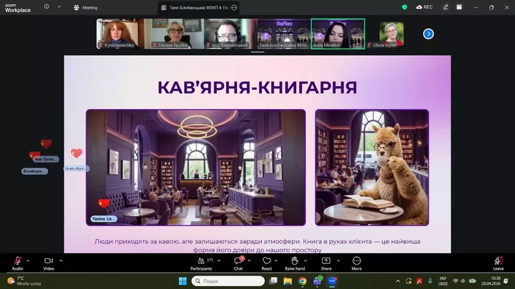
Task: Switch the УКР keyboard language indicator
Action: click(x=443, y=281)
